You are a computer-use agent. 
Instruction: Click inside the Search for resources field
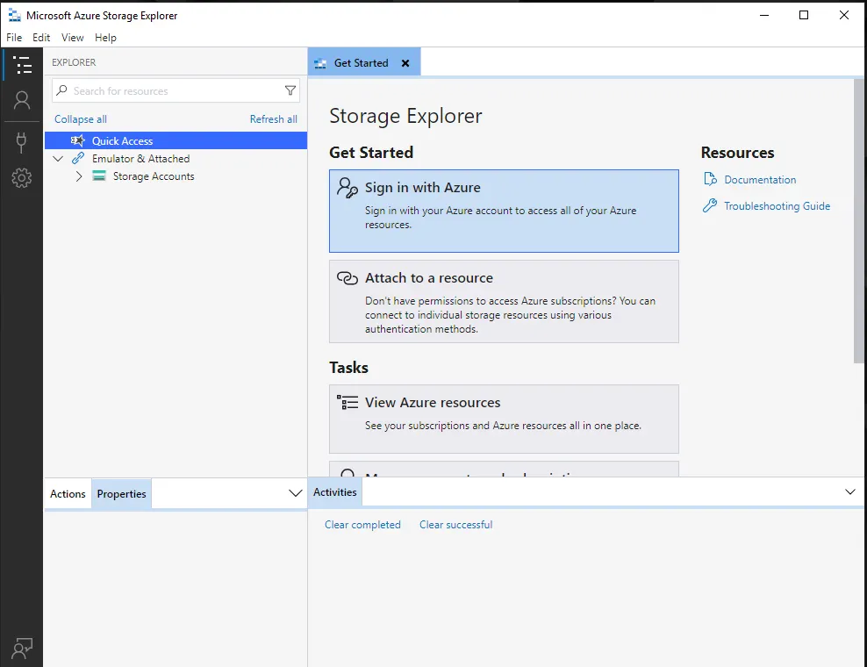pyautogui.click(x=158, y=90)
